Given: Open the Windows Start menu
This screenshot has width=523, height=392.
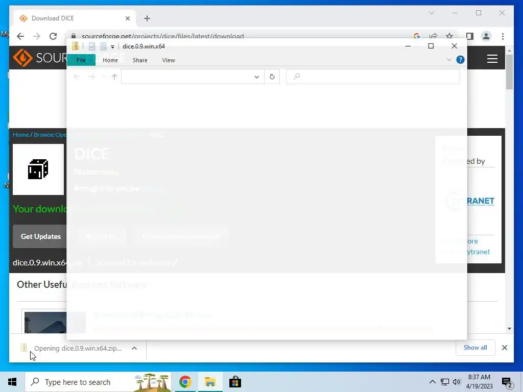Looking at the screenshot, I should (x=12, y=382).
